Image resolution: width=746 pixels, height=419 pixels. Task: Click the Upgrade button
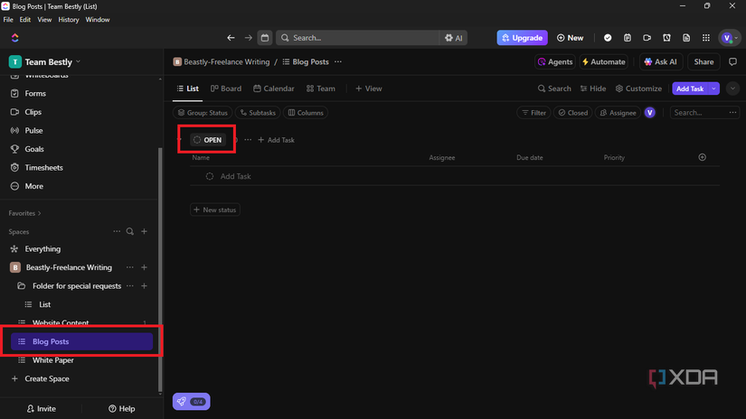523,38
